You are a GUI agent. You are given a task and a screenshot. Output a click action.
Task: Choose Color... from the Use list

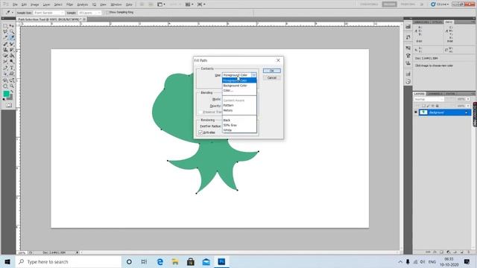[239, 90]
